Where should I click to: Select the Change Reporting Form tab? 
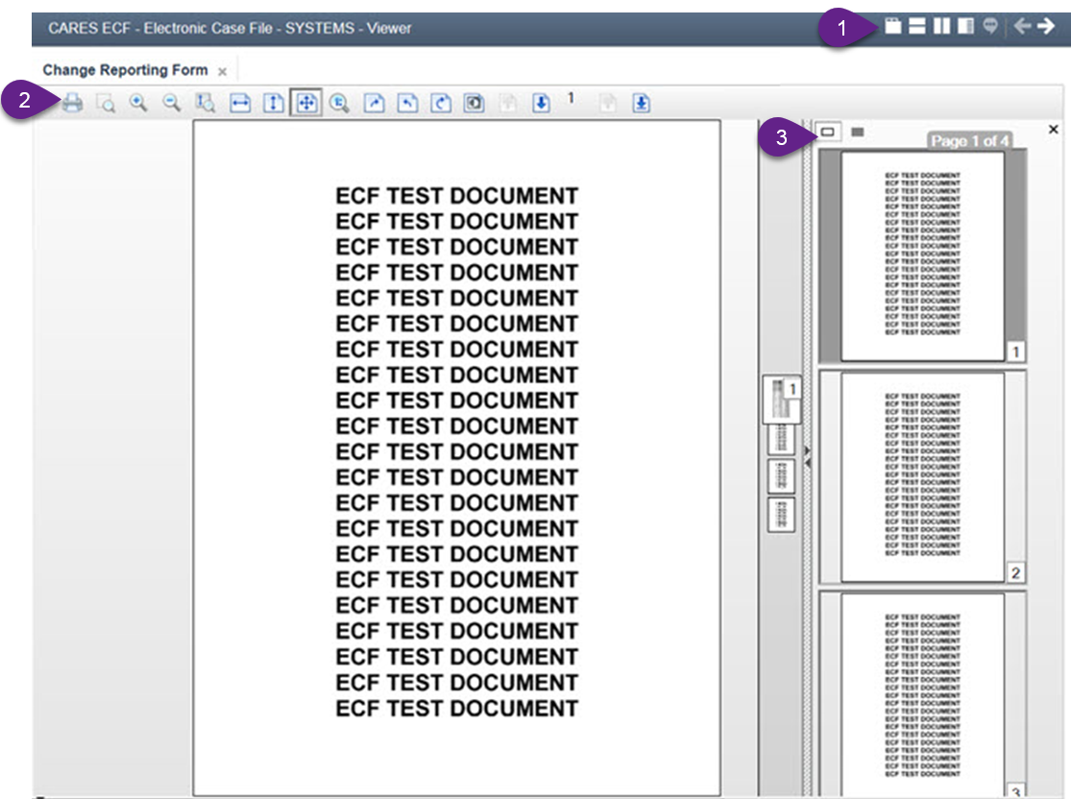[125, 70]
